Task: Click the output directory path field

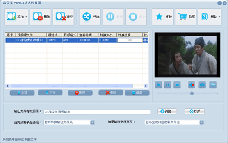Action: click(x=97, y=112)
